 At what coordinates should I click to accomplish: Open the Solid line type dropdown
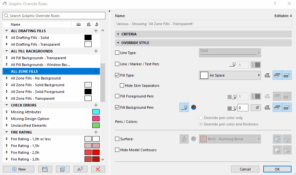(x=230, y=52)
